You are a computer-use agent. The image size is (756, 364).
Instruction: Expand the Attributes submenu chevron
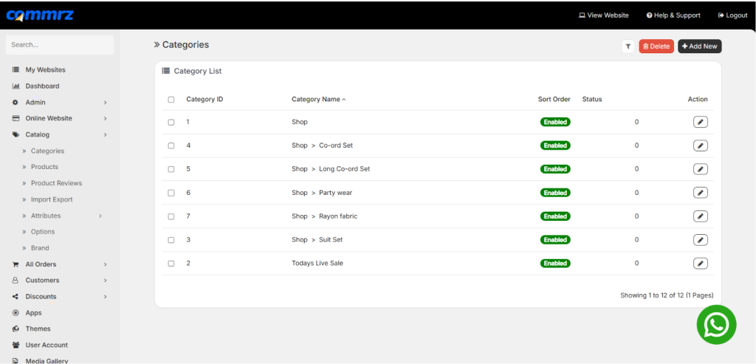[100, 216]
